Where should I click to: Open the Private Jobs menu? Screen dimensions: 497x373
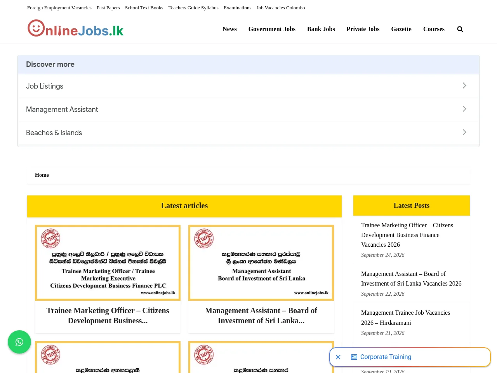pos(363,29)
